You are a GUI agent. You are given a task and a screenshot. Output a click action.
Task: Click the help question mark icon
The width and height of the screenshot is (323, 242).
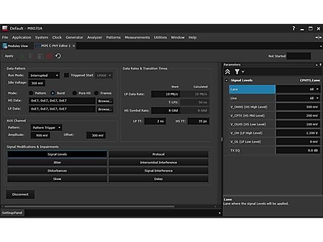[294, 28]
